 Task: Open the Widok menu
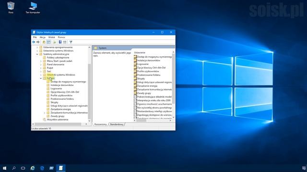point(51,37)
